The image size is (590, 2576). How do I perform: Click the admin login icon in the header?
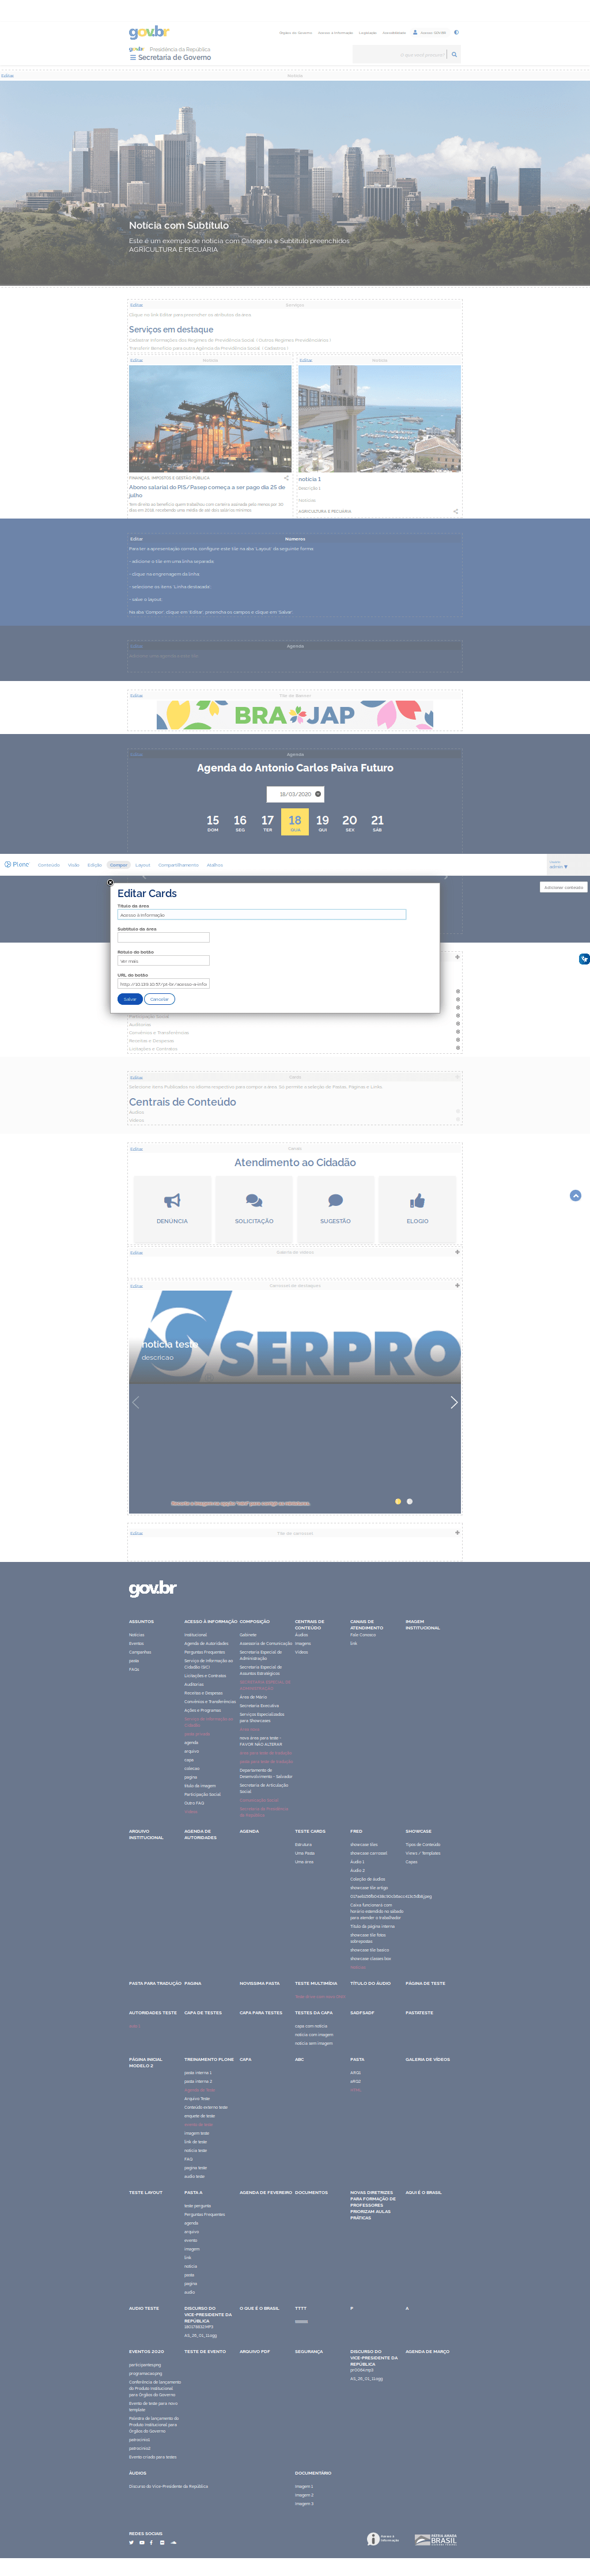tap(415, 32)
